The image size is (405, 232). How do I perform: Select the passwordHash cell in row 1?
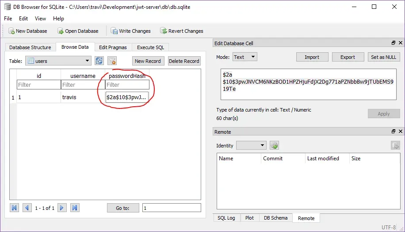[x=127, y=97]
